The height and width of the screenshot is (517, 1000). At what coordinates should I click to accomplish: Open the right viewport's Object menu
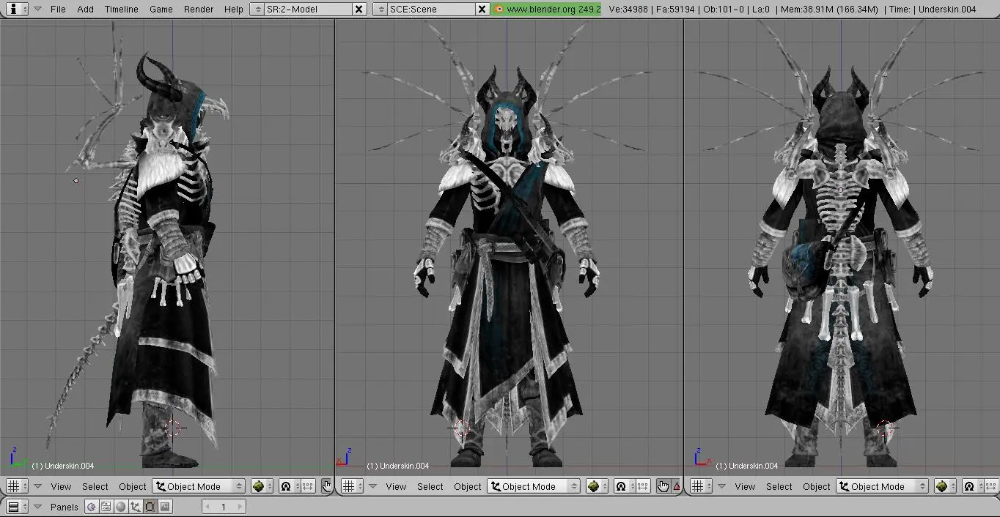[x=816, y=486]
